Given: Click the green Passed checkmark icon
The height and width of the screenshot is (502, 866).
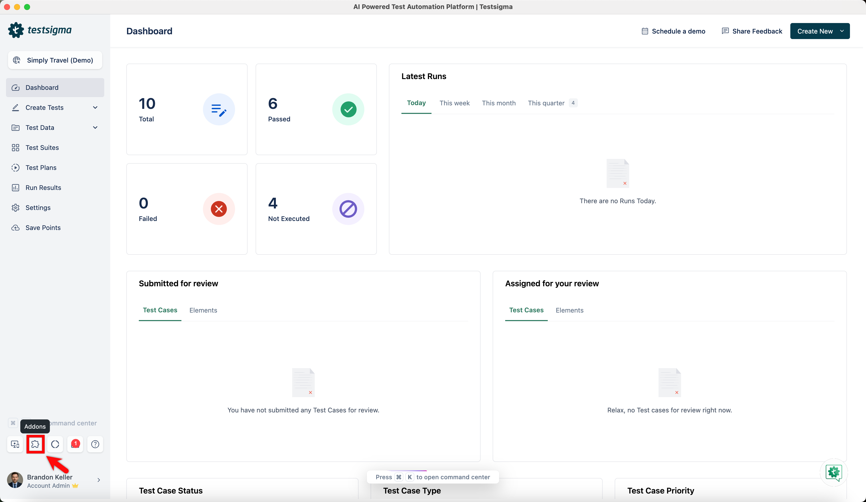Looking at the screenshot, I should pos(348,109).
